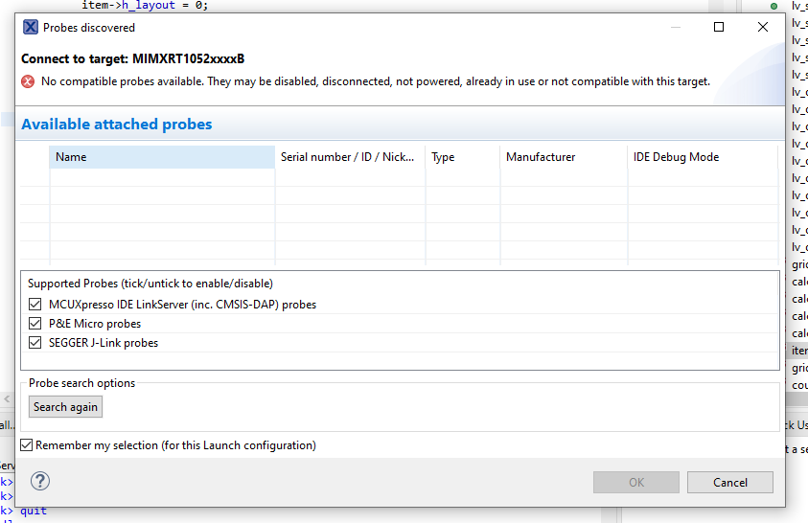Disable P&E Micro probes checkbox
Screen dimensions: 808x523
[x=35, y=324]
